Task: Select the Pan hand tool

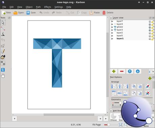Action: 3,76
